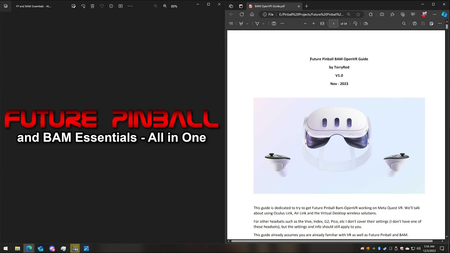This screenshot has width=450, height=253.
Task: Open PDF toolbar more options at right
Action: tap(440, 24)
